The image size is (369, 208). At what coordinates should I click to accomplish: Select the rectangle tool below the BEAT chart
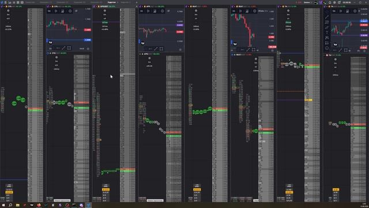254,50
